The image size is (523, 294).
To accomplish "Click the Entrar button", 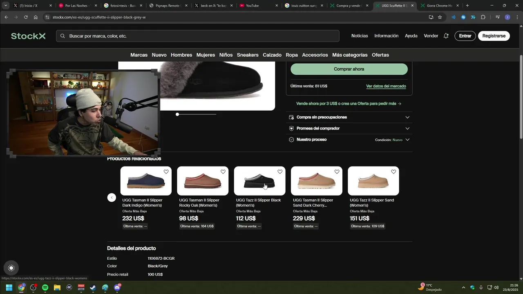I will point(465,36).
